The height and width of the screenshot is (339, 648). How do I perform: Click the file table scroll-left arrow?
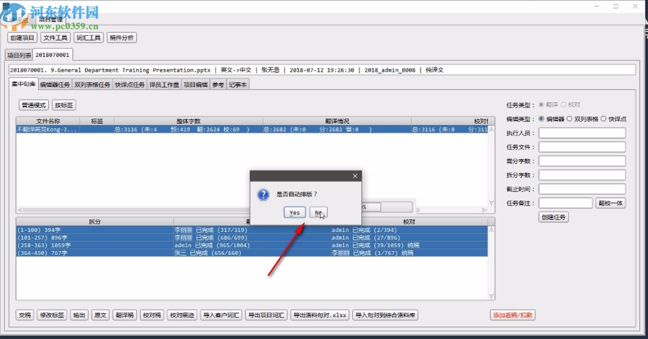point(20,210)
